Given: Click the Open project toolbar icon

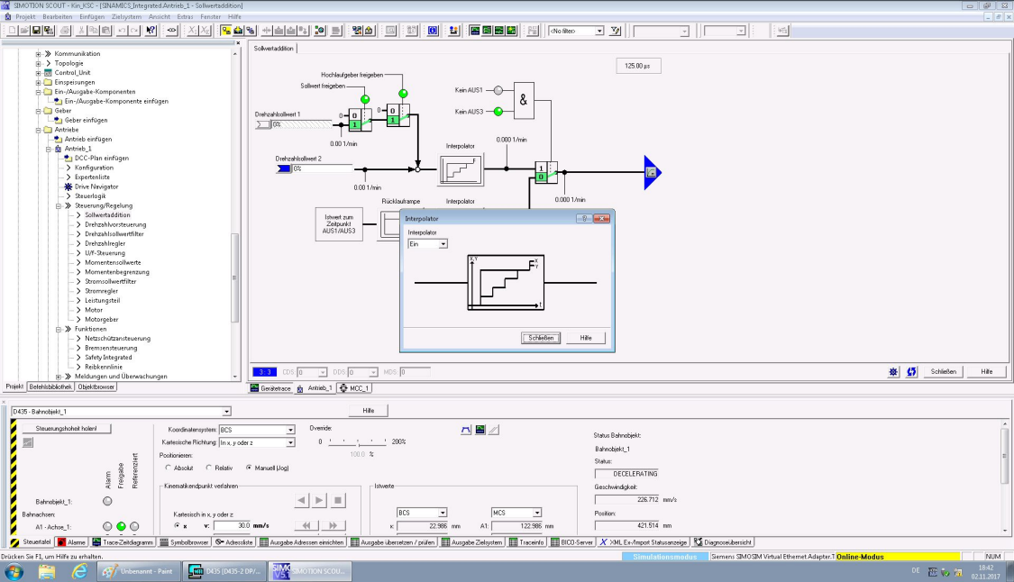Looking at the screenshot, I should click(24, 31).
